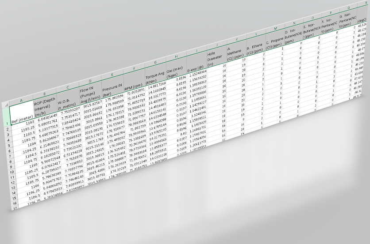Click the cell containing 175.882596
Image resolution: width=370 pixels, height=244 pixels.
click(x=113, y=98)
